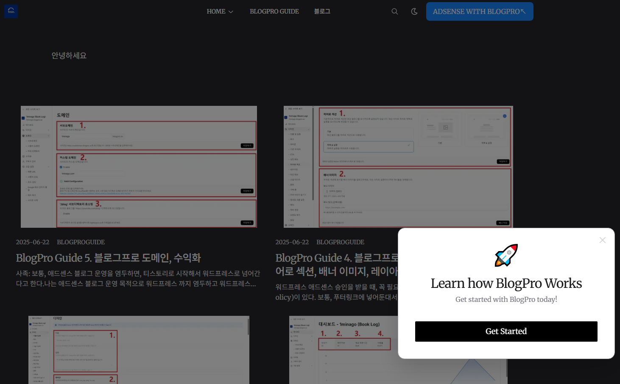Click the 2025-06-22 date of Guide 5 post

[x=33, y=242]
